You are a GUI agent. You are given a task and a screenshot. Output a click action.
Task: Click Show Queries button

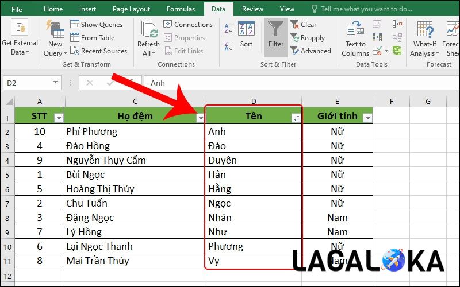click(96, 24)
